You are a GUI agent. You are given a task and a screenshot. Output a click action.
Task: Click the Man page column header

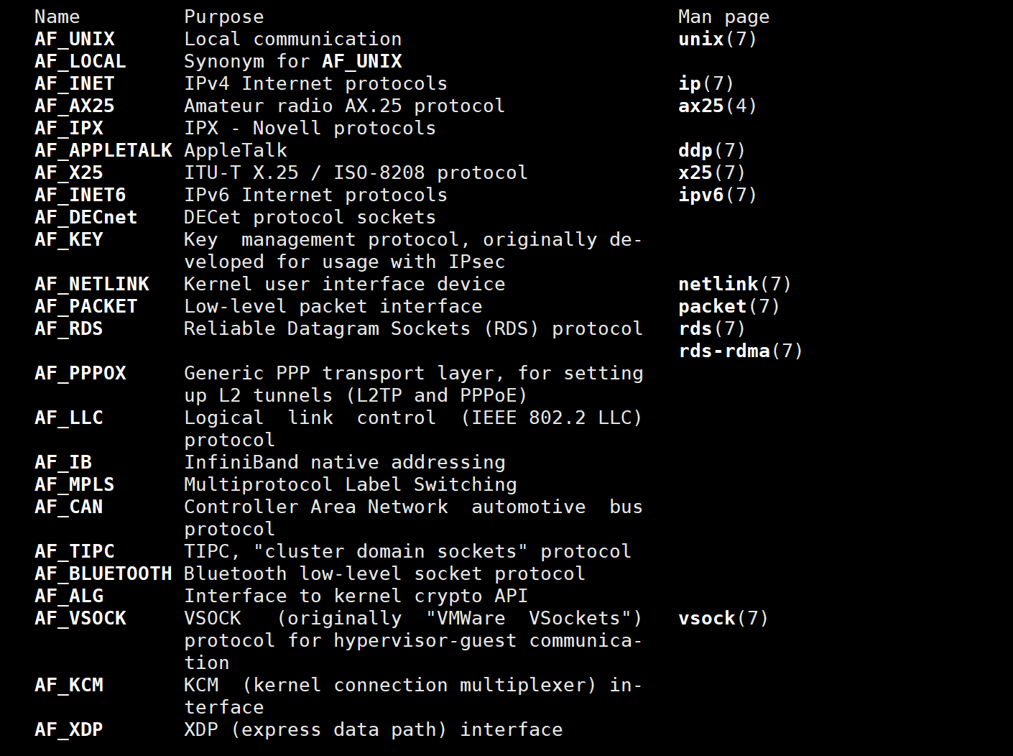(x=723, y=17)
